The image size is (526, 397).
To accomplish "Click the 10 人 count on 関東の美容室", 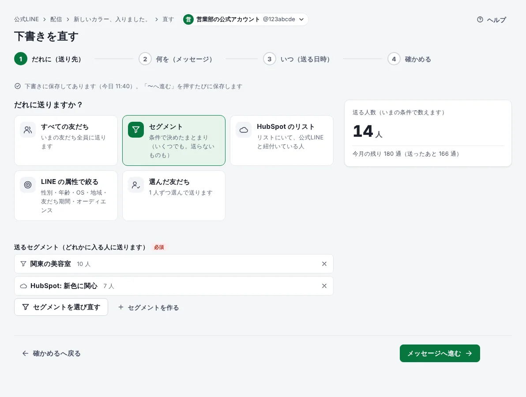I will [83, 264].
